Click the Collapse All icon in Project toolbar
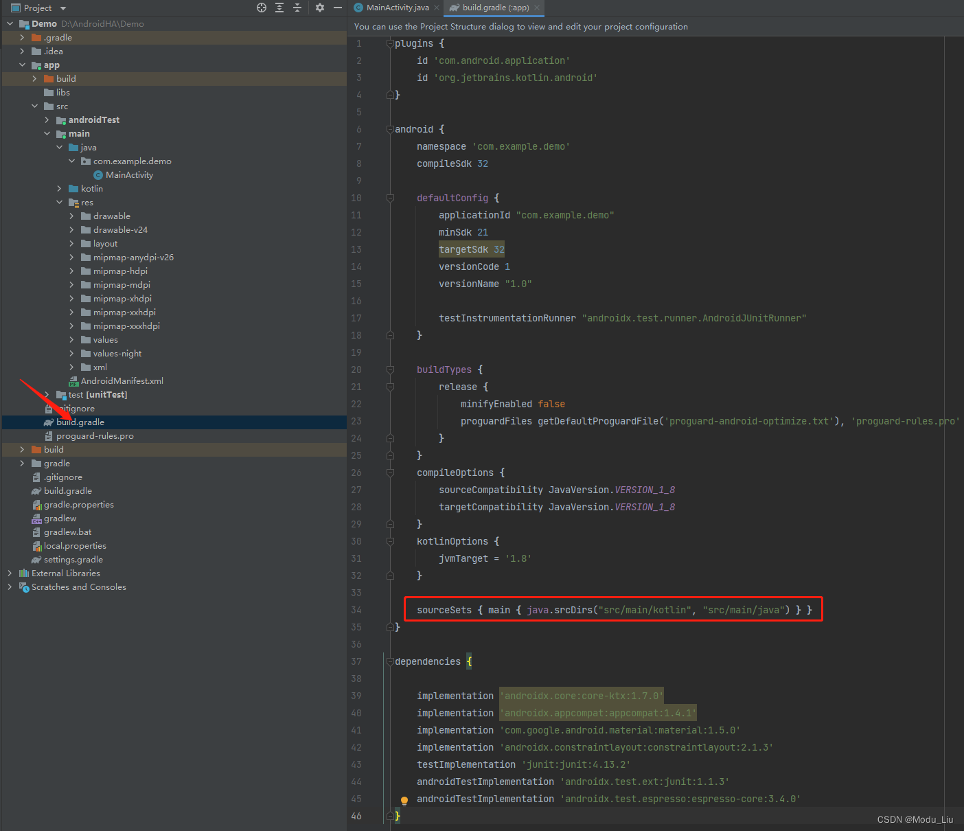The width and height of the screenshot is (964, 831). 297,8
